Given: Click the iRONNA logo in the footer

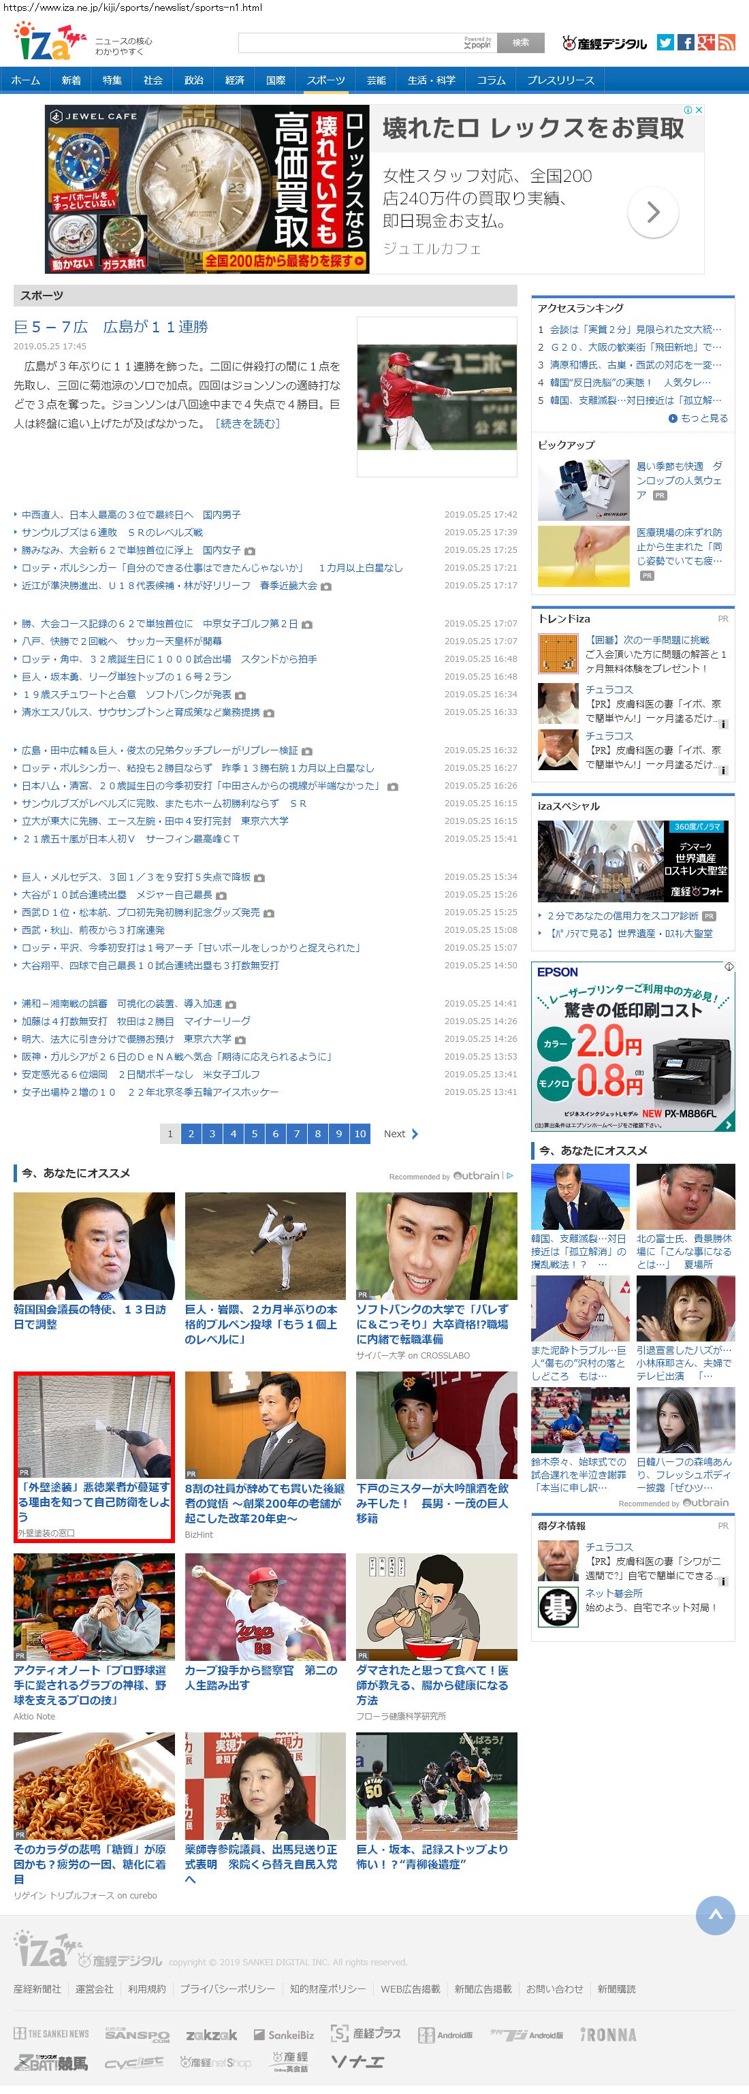Looking at the screenshot, I should tap(607, 2035).
